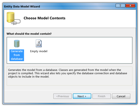
Task: Proceed with the Next > button
Action: (x=82, y=96)
